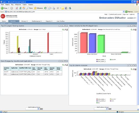The image size is (139, 113).
Task: Click the tall red bar in the Select Activity chart
Action: point(84,43)
